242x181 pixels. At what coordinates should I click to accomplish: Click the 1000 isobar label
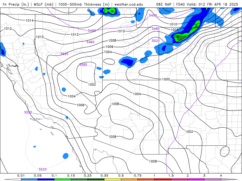pos(166,79)
